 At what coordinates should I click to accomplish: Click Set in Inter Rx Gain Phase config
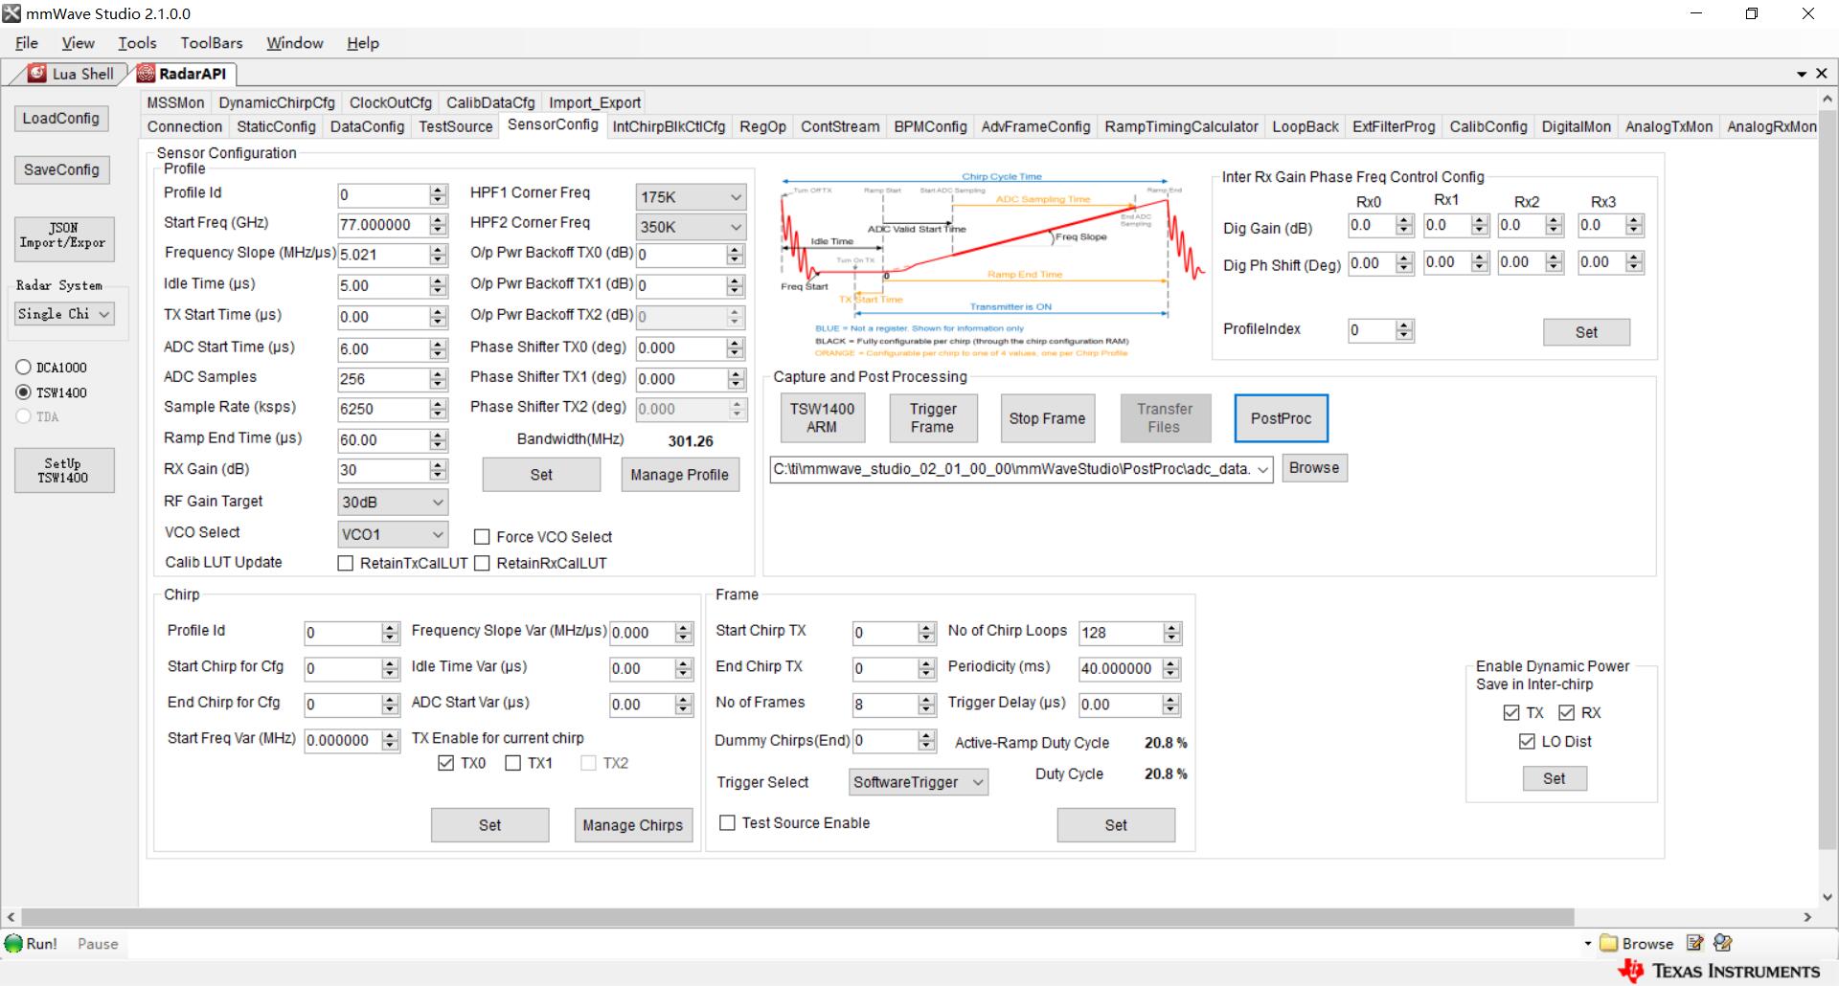coord(1586,332)
